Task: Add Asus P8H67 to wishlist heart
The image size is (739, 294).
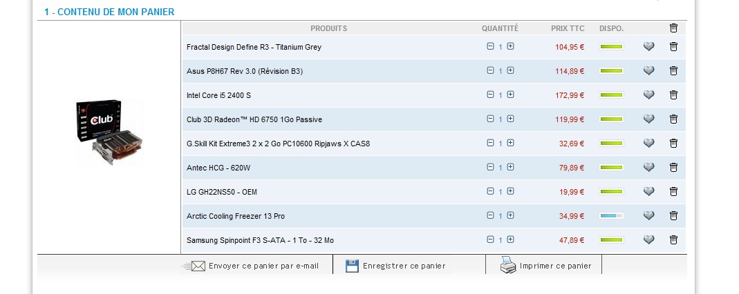Action: point(648,71)
